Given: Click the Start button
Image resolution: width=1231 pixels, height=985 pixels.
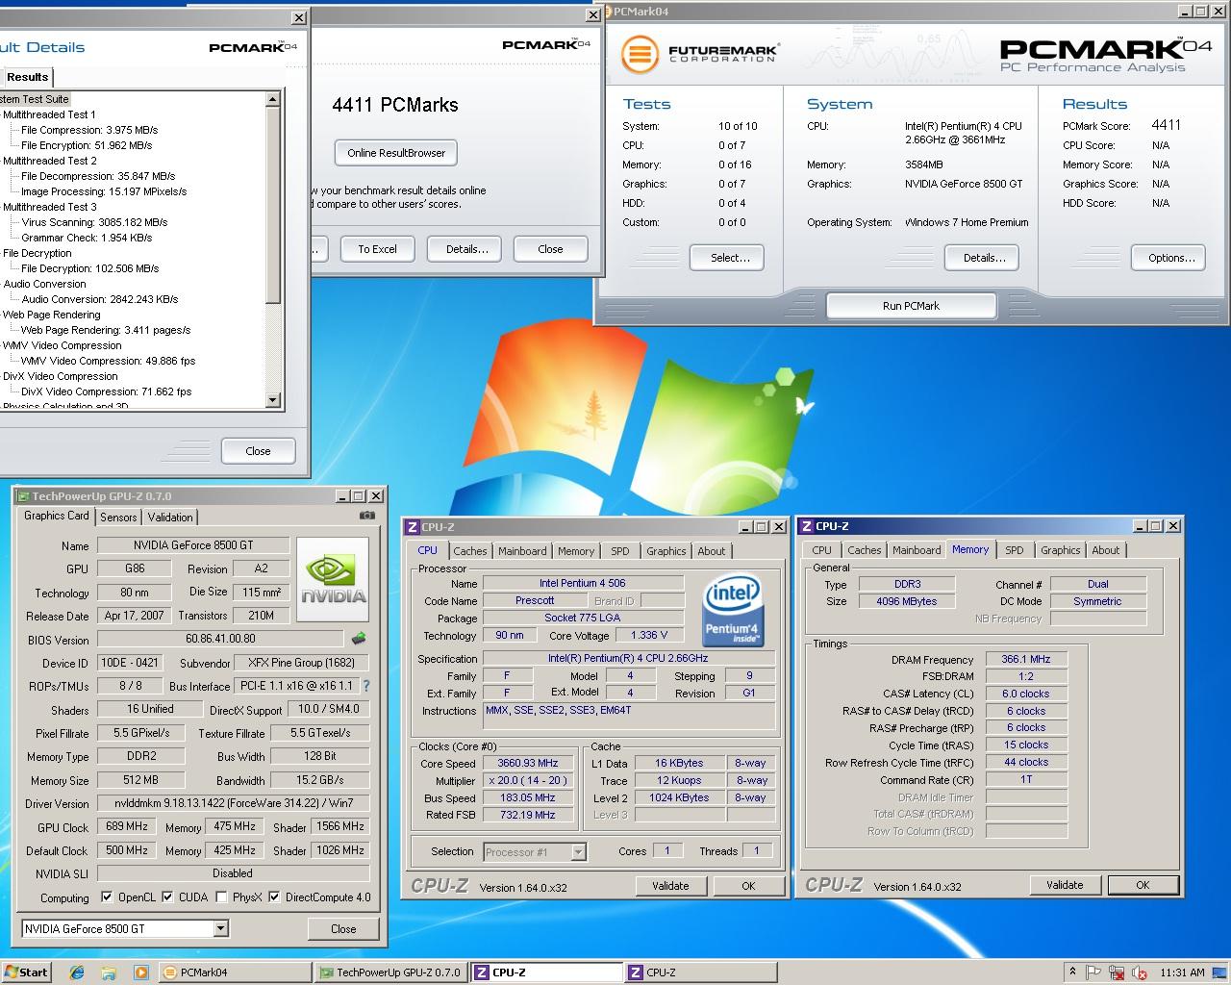Looking at the screenshot, I should [27, 972].
